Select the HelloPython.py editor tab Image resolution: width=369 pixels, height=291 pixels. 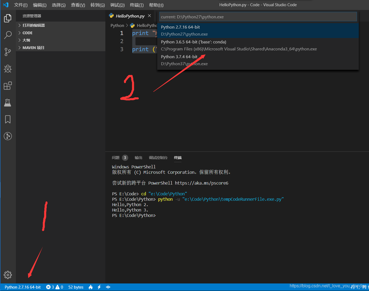130,16
